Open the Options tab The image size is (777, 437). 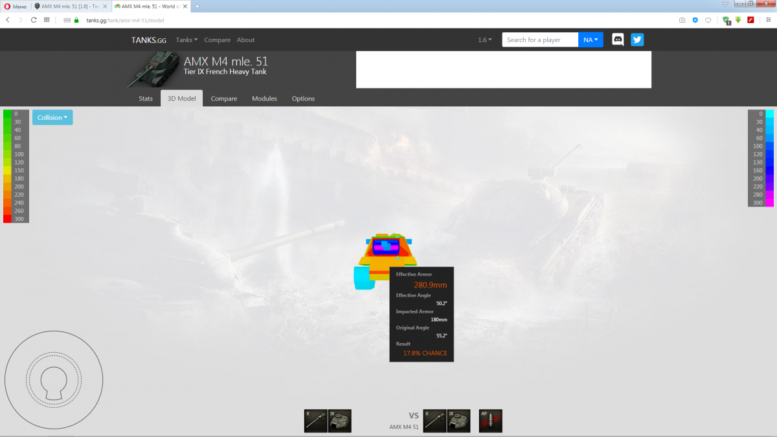[303, 98]
